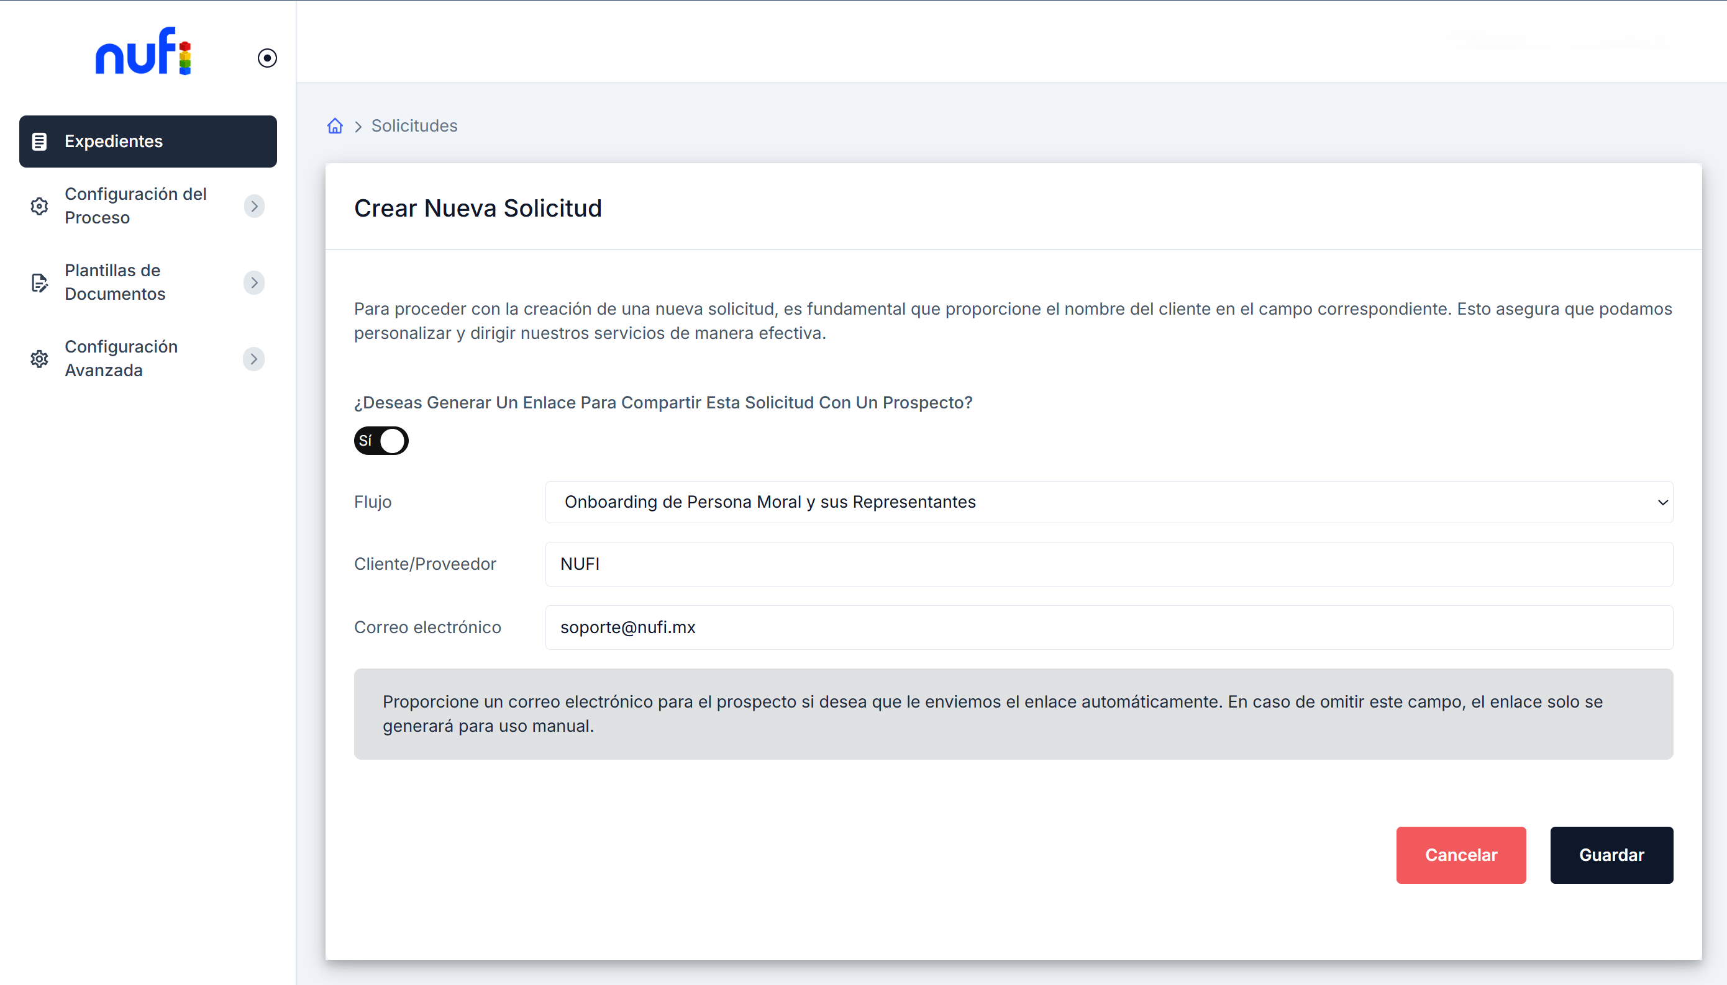Click the Guardar button
Image resolution: width=1727 pixels, height=985 pixels.
tap(1611, 855)
